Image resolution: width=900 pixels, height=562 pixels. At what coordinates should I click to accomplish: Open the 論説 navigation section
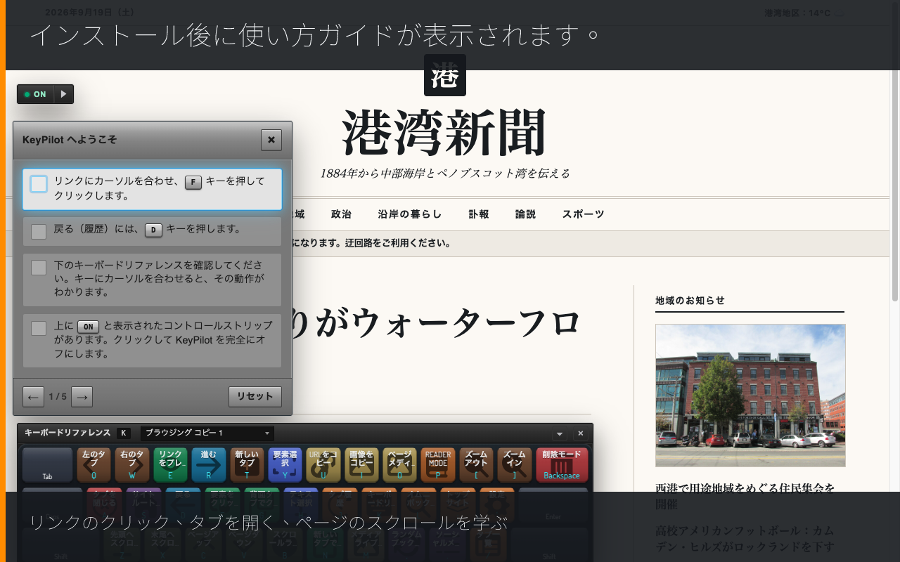coord(525,214)
